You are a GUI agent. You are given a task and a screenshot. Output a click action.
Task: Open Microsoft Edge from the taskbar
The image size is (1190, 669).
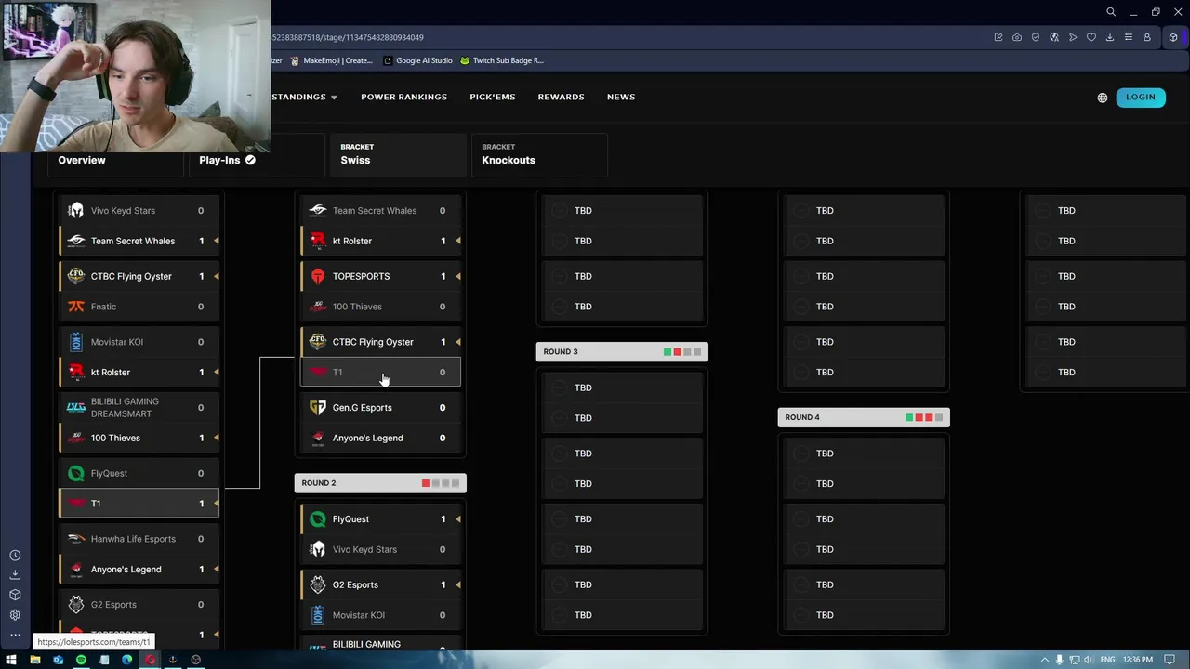point(127,660)
